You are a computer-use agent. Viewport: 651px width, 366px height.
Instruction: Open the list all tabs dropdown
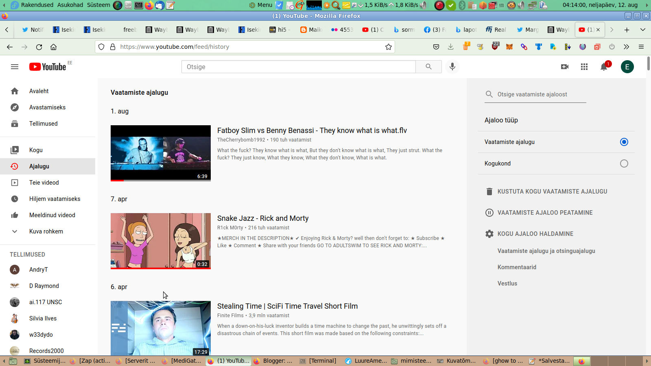pos(643,30)
